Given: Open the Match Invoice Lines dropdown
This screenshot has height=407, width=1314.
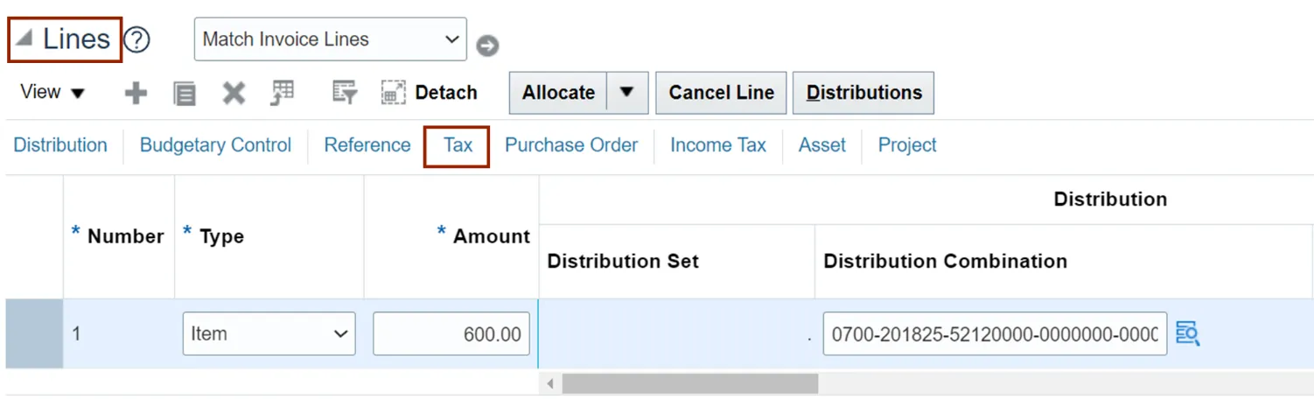Looking at the screenshot, I should pos(330,39).
